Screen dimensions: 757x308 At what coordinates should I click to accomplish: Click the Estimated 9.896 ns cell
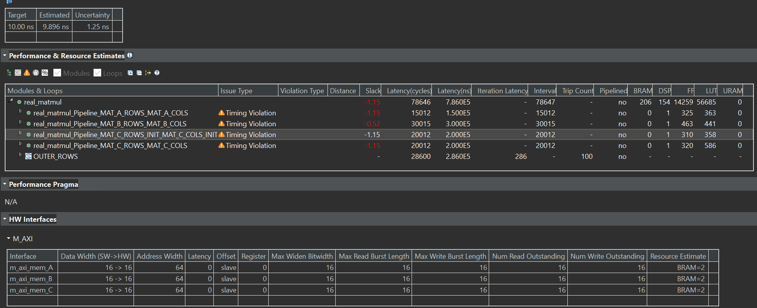54,26
